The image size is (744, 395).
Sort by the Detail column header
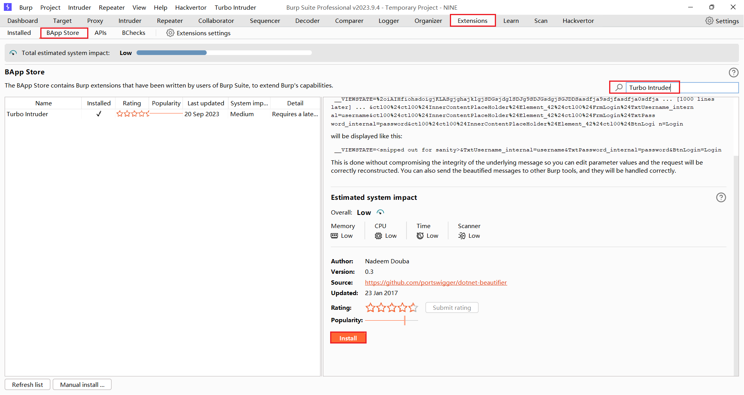click(x=295, y=103)
